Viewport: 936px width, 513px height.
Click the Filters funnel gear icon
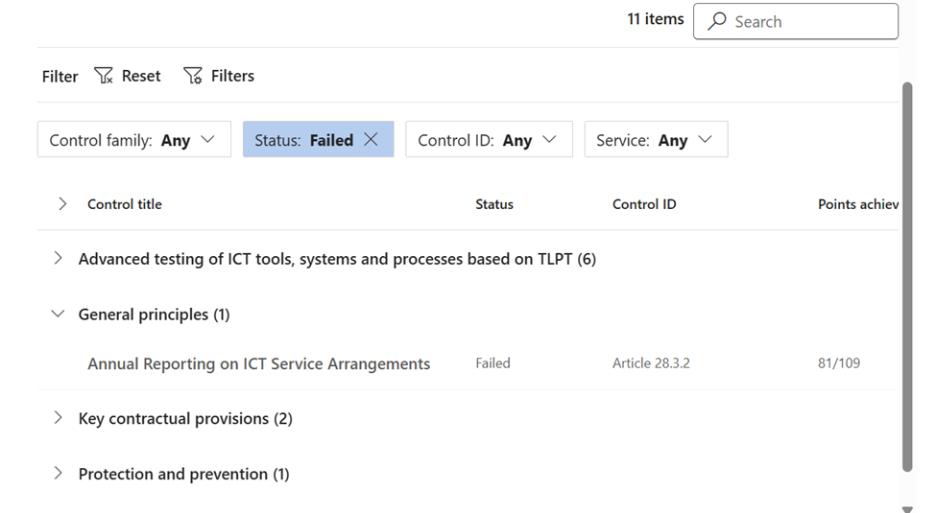coord(193,76)
